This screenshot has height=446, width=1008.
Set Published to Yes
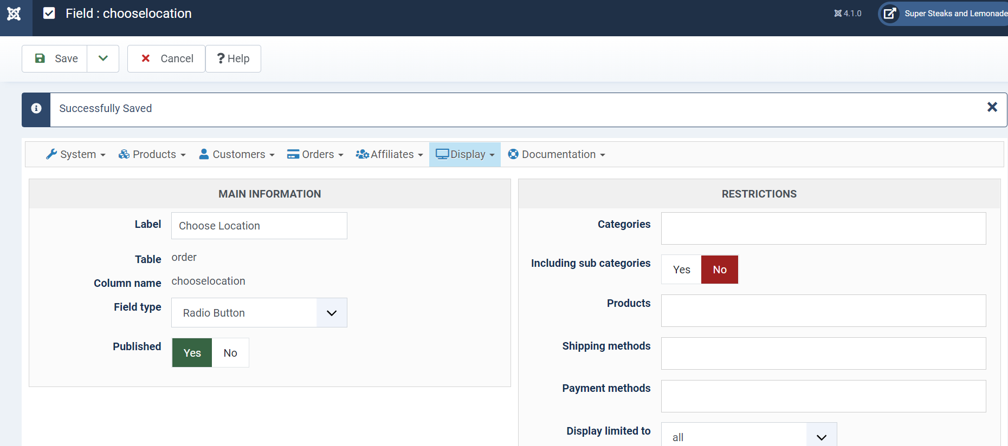(x=192, y=353)
